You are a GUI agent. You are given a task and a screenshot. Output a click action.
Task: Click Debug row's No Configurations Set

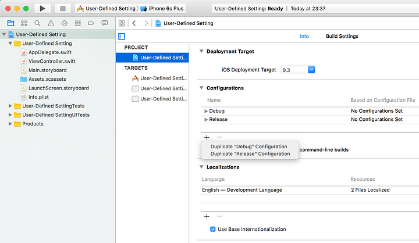[377, 111]
